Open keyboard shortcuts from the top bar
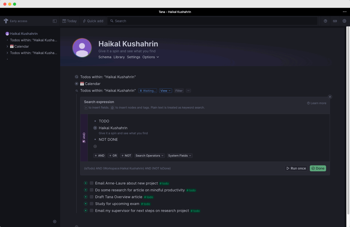The image size is (350, 227). [x=335, y=21]
